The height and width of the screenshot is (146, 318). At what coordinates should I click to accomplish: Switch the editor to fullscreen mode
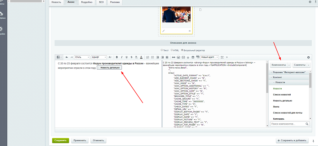coord(222,57)
